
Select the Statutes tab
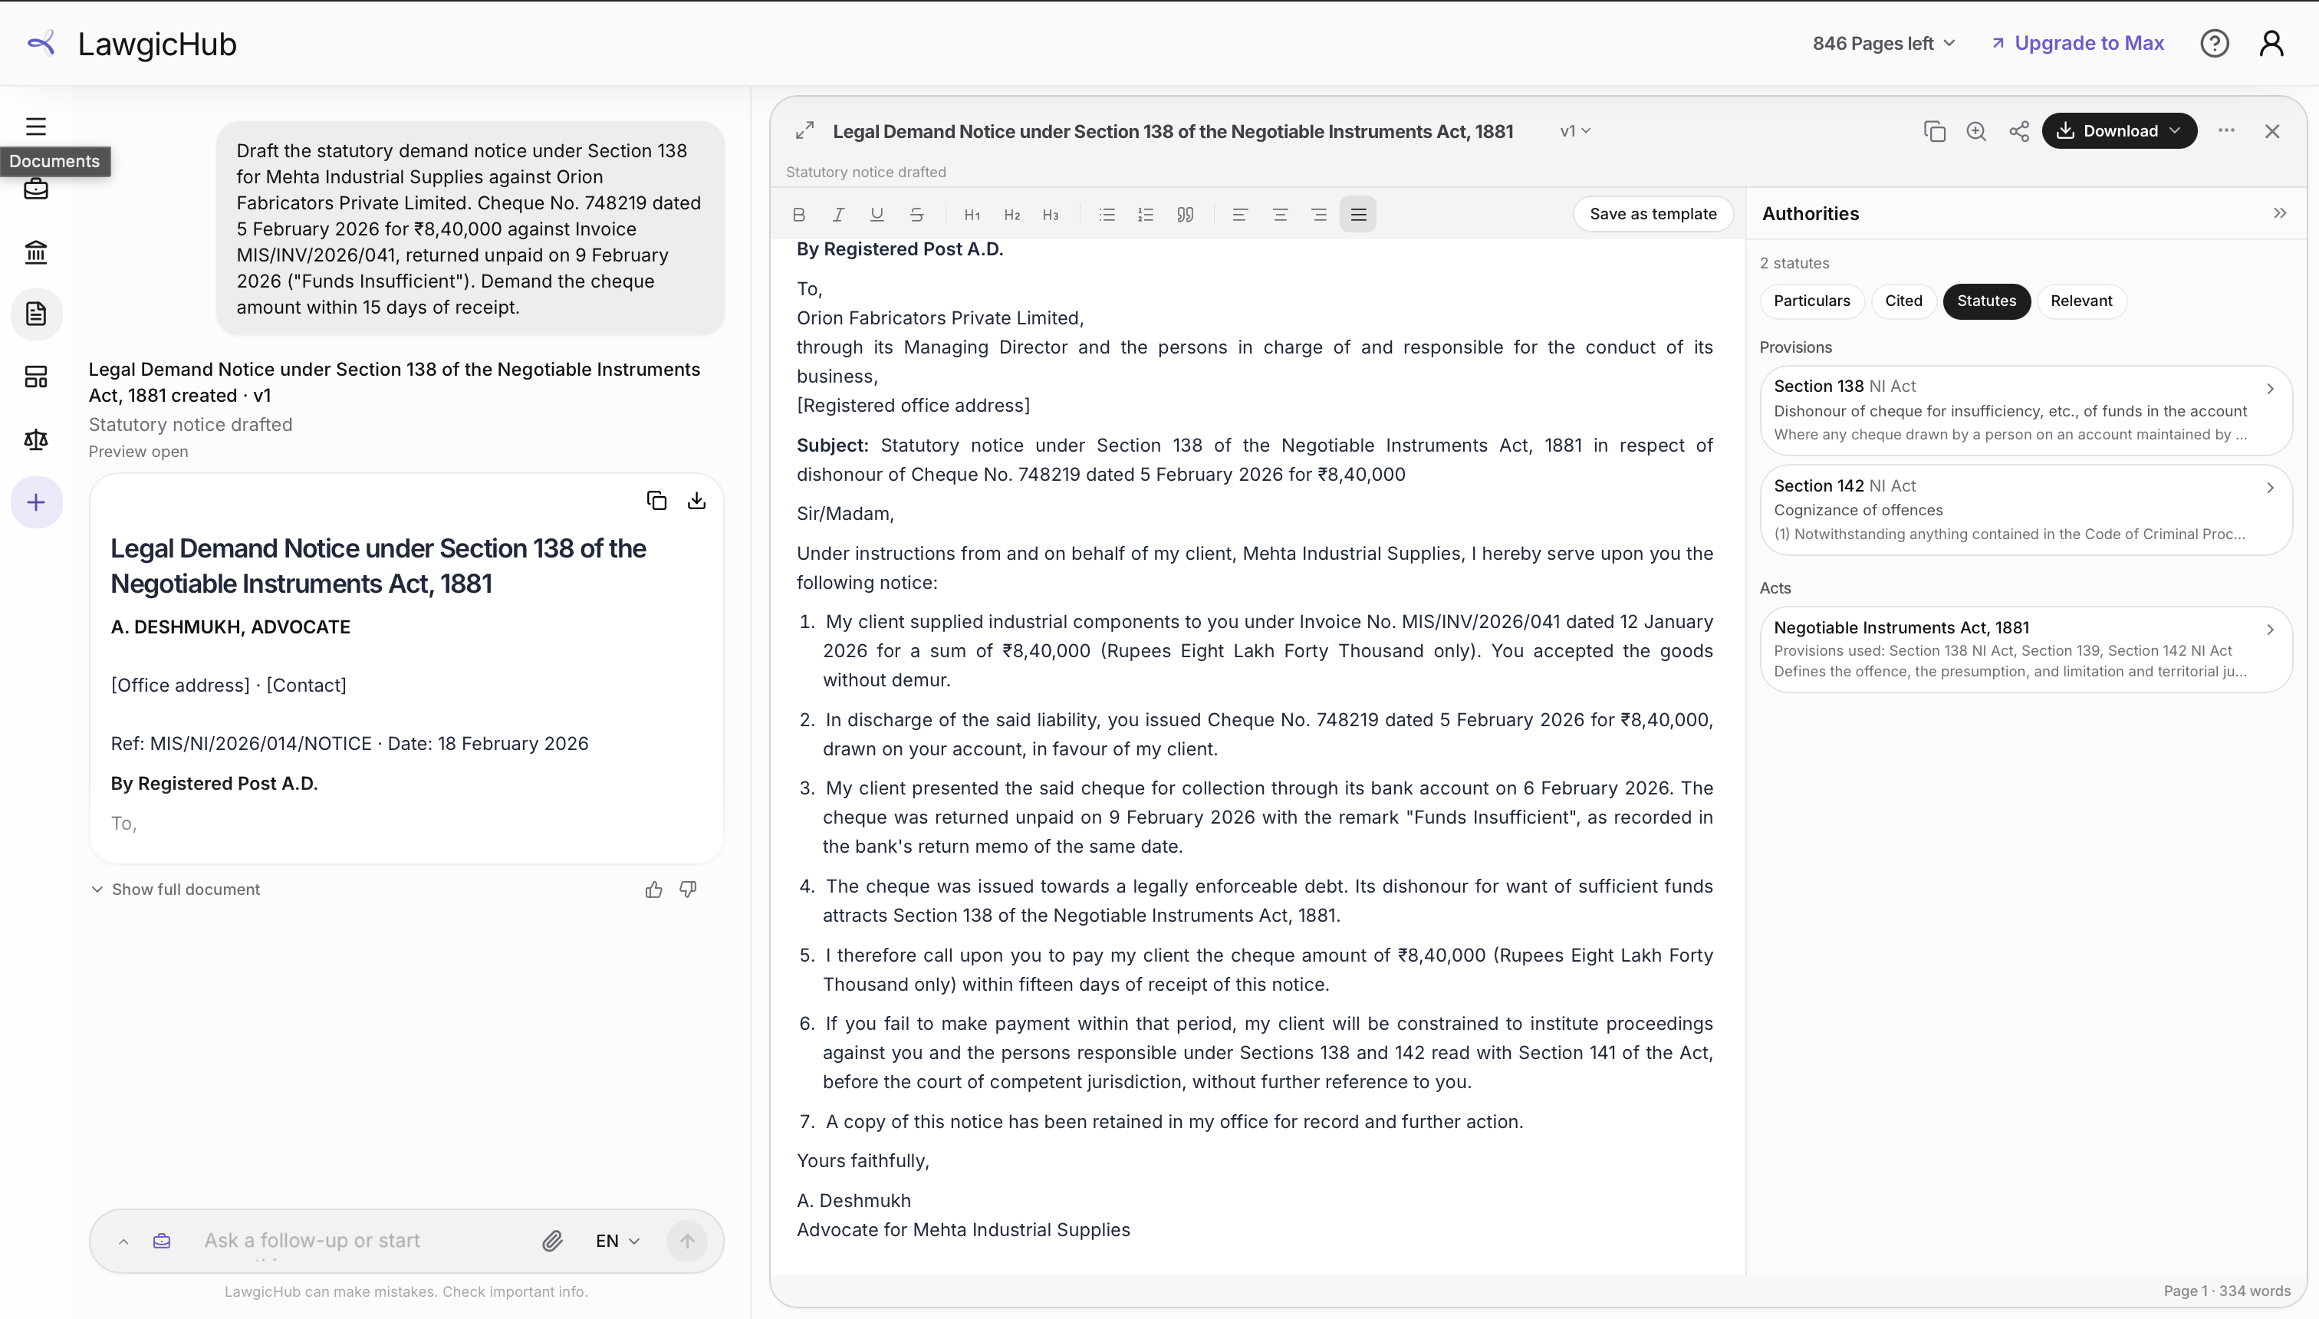(x=1986, y=301)
